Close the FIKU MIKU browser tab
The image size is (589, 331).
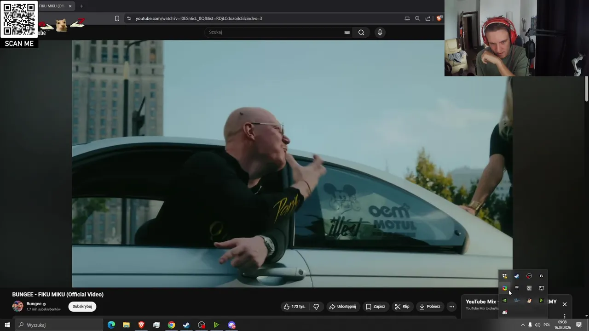click(70, 6)
